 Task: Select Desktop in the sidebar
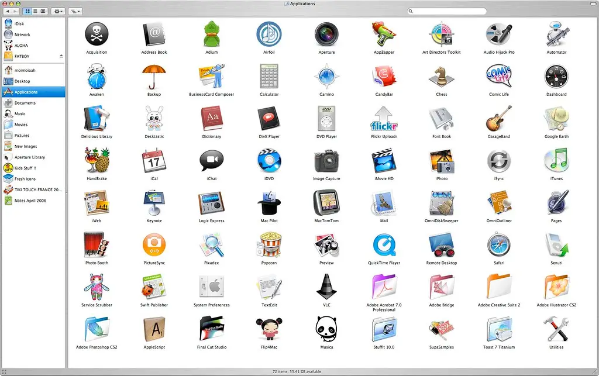(33, 81)
